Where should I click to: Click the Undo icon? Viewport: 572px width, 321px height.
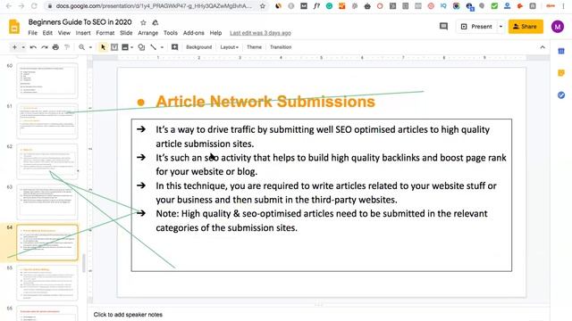[33, 47]
